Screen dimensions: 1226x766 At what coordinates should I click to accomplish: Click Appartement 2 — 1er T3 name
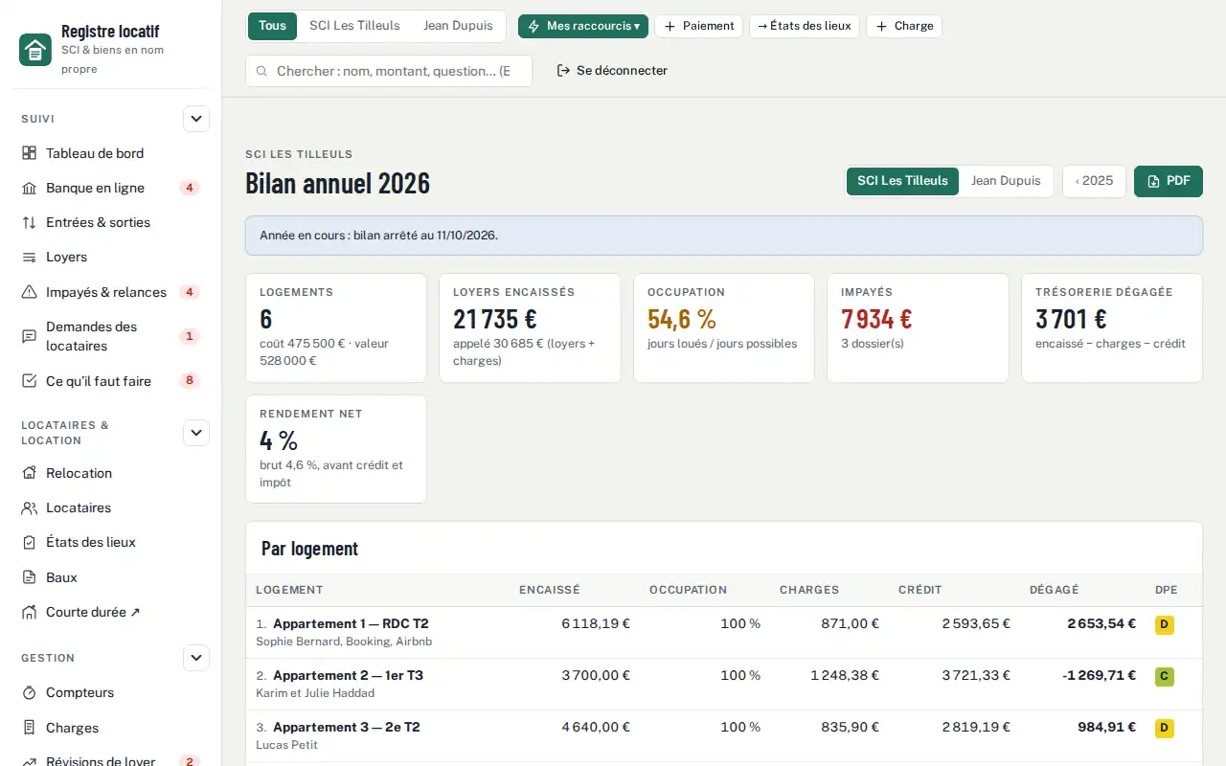point(348,675)
